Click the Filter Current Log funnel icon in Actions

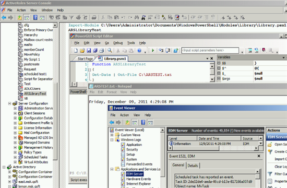point(270,174)
